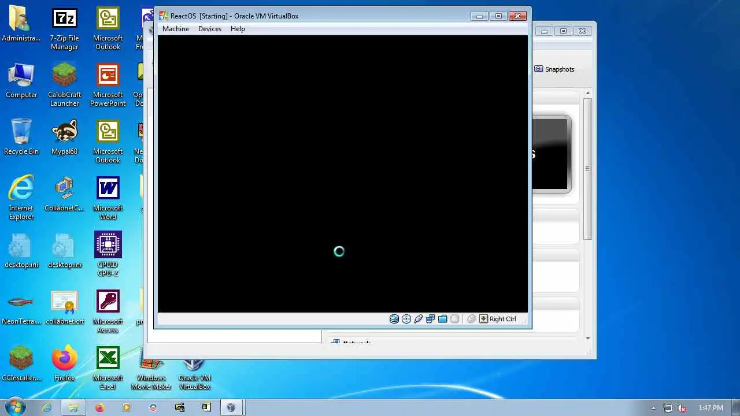Click the Windows Explorer taskbar button

[73, 407]
